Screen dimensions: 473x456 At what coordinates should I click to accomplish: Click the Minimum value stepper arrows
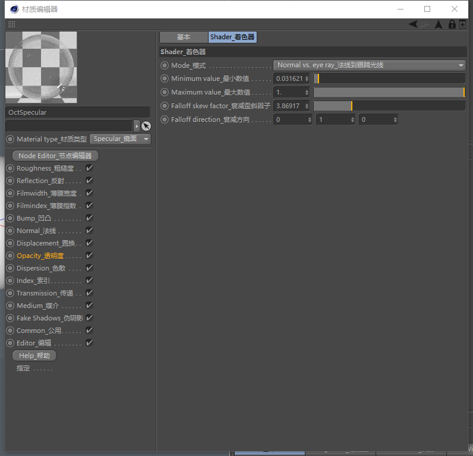307,78
